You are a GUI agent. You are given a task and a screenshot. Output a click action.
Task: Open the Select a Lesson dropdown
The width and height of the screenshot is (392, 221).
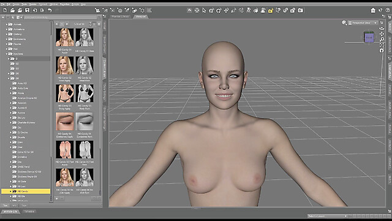coord(328,216)
